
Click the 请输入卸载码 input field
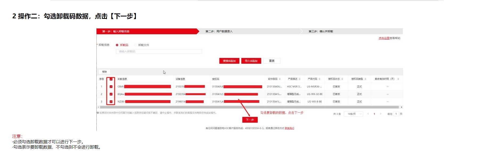pos(159,51)
